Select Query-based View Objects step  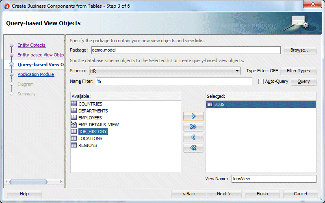pos(41,65)
